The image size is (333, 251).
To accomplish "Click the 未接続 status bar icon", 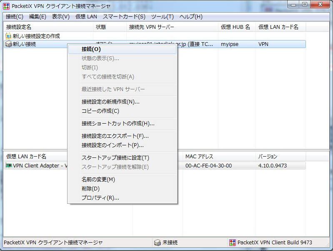I will (157, 243).
